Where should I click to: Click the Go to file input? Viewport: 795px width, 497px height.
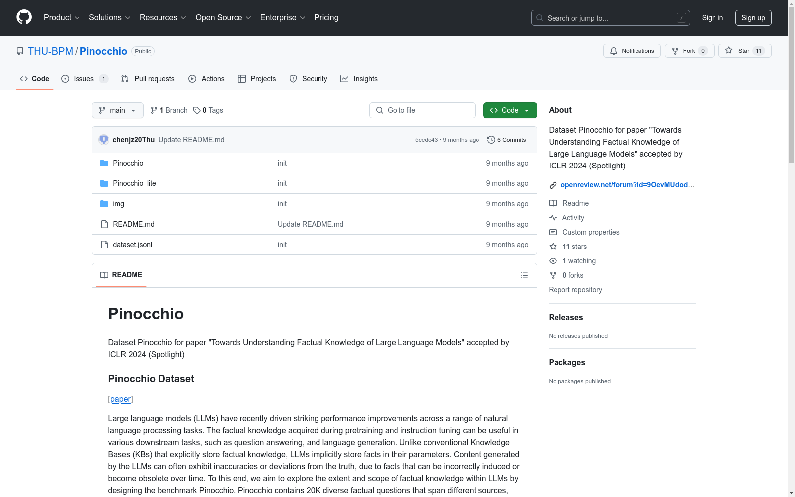click(x=422, y=110)
